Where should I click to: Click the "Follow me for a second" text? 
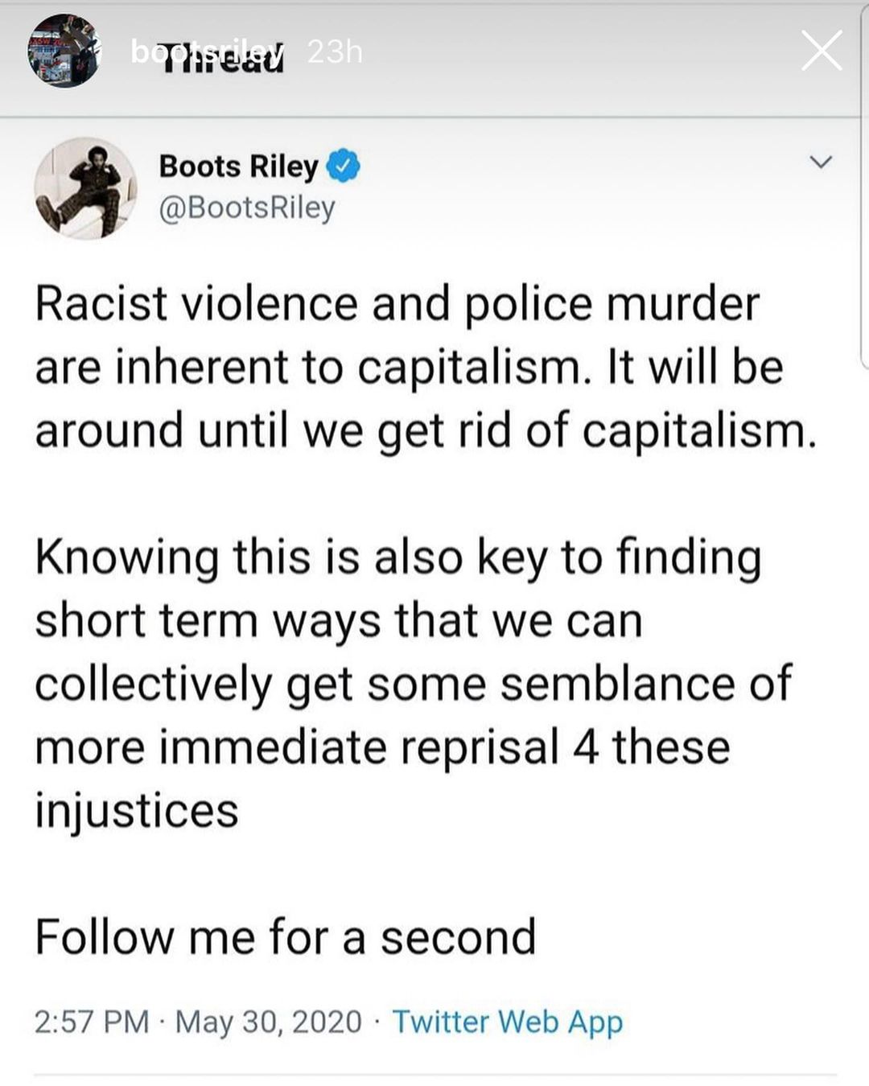tap(285, 936)
